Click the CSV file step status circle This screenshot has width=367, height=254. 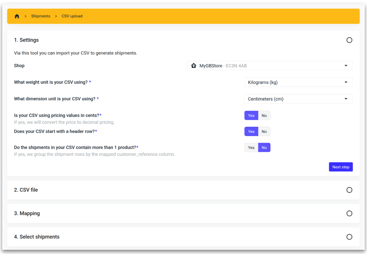pyautogui.click(x=349, y=190)
